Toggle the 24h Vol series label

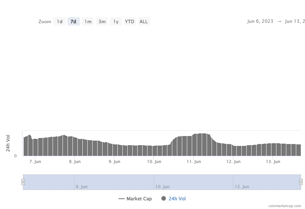click(177, 199)
